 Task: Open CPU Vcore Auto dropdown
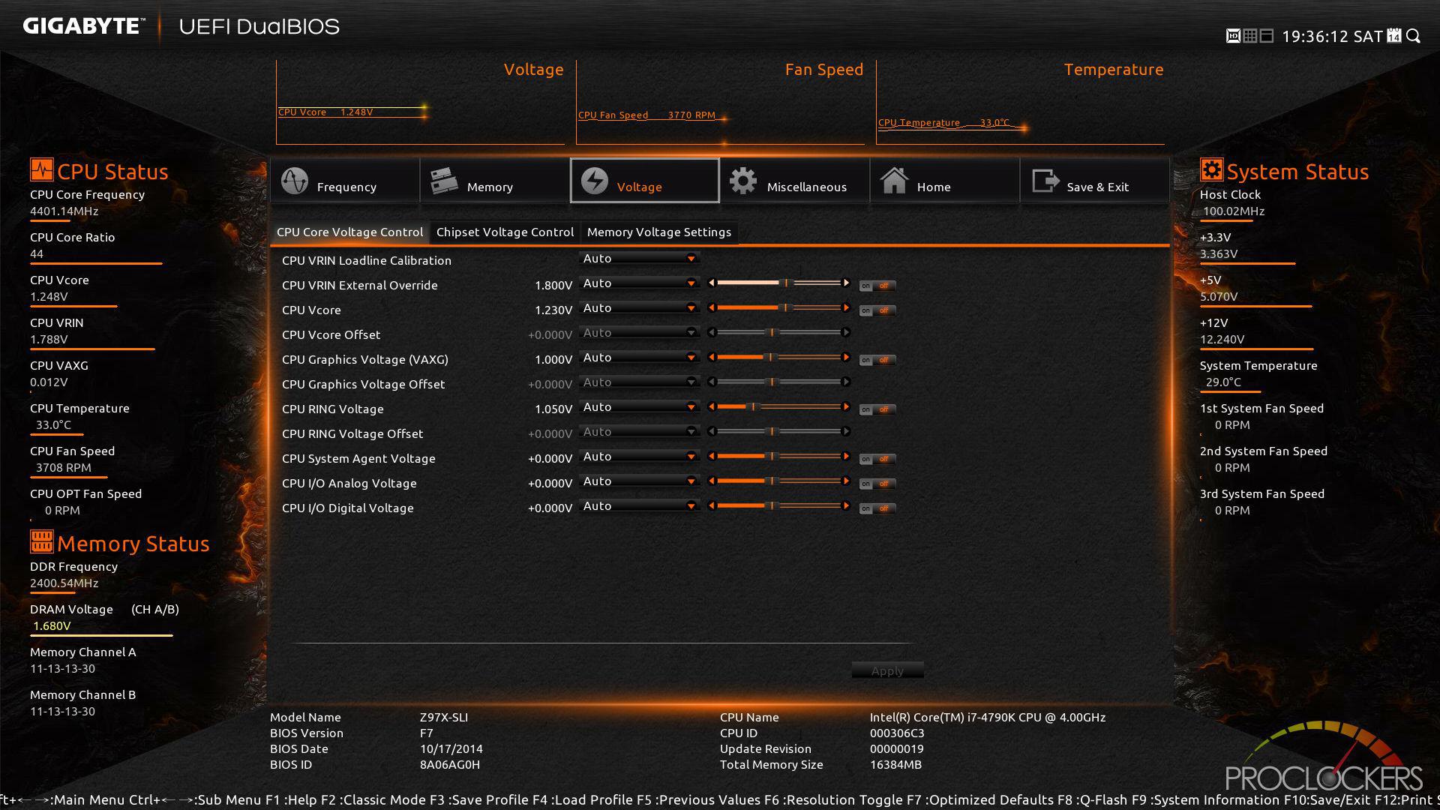click(639, 307)
